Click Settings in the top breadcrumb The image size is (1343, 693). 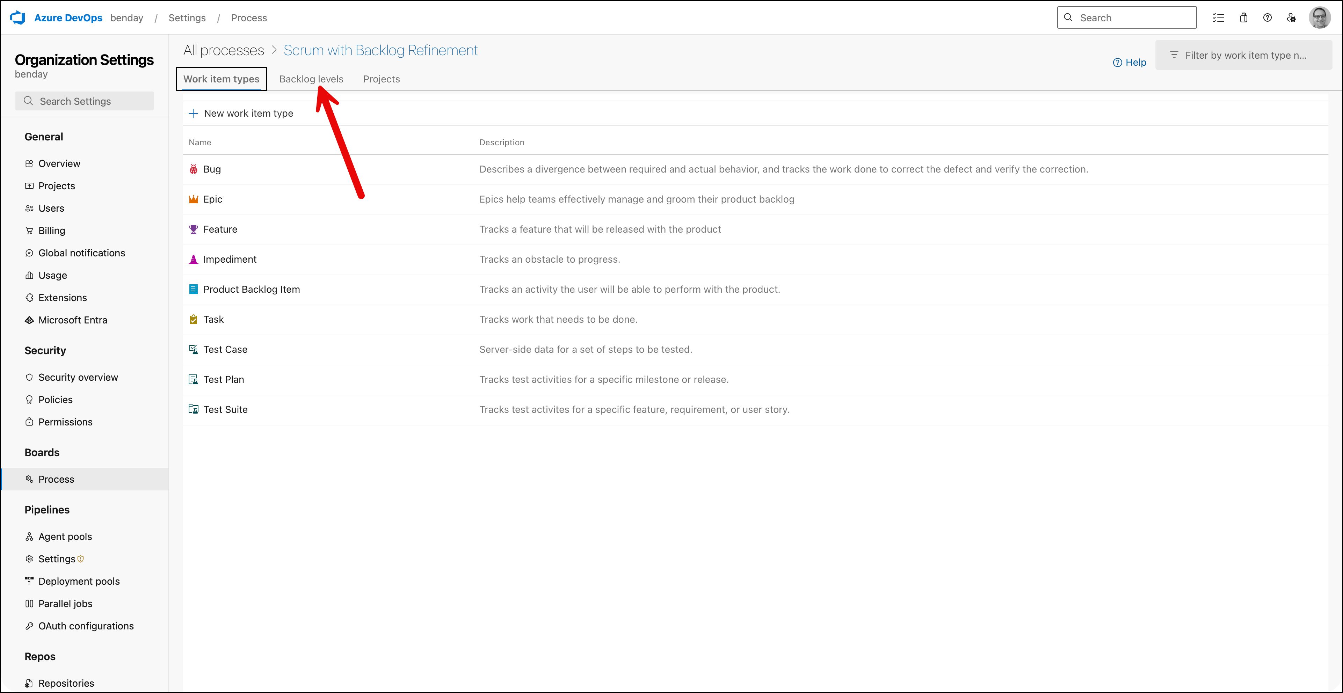coord(187,17)
